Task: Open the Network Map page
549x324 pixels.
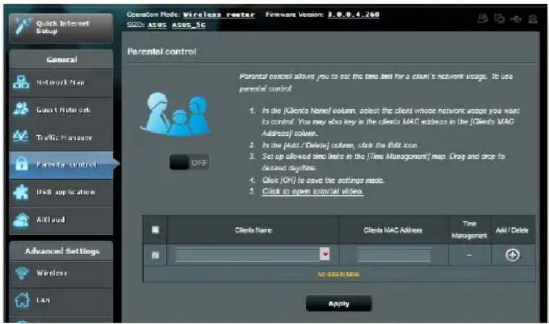Action: 61,83
